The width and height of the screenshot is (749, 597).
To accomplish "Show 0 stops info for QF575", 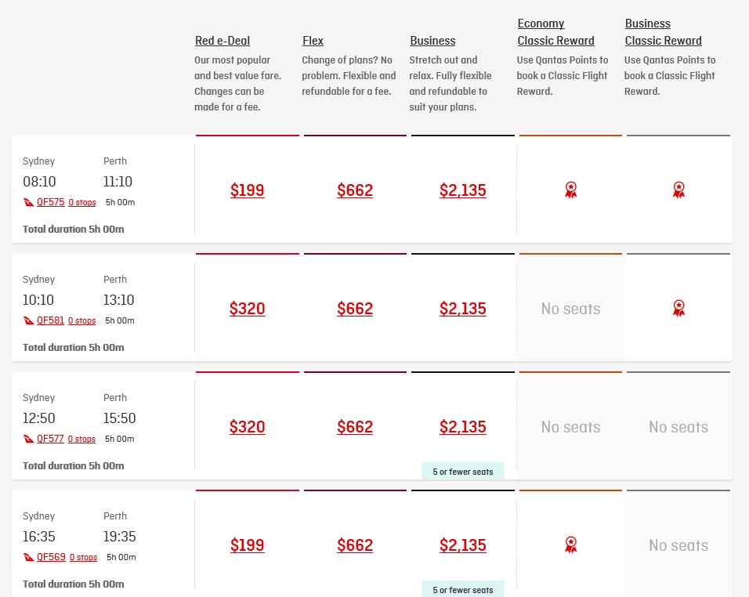I will pos(82,202).
